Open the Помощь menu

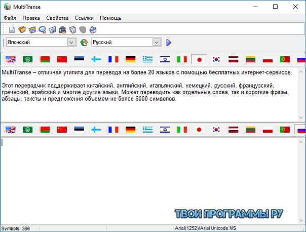pos(110,18)
